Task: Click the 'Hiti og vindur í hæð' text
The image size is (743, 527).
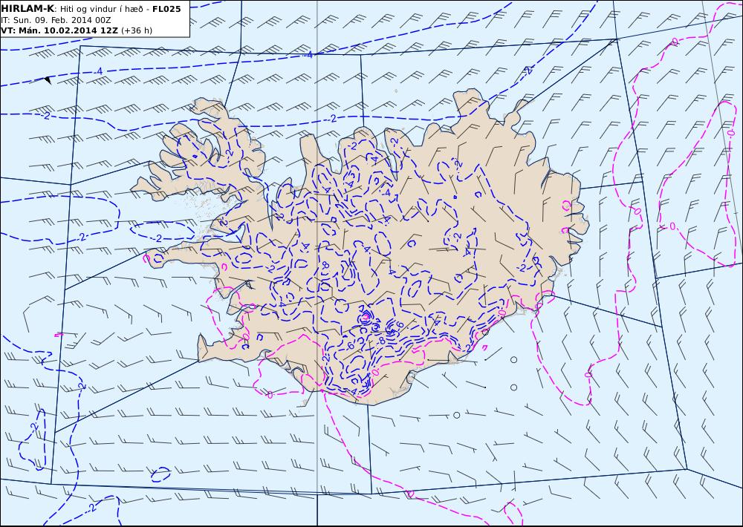Action: coord(101,9)
